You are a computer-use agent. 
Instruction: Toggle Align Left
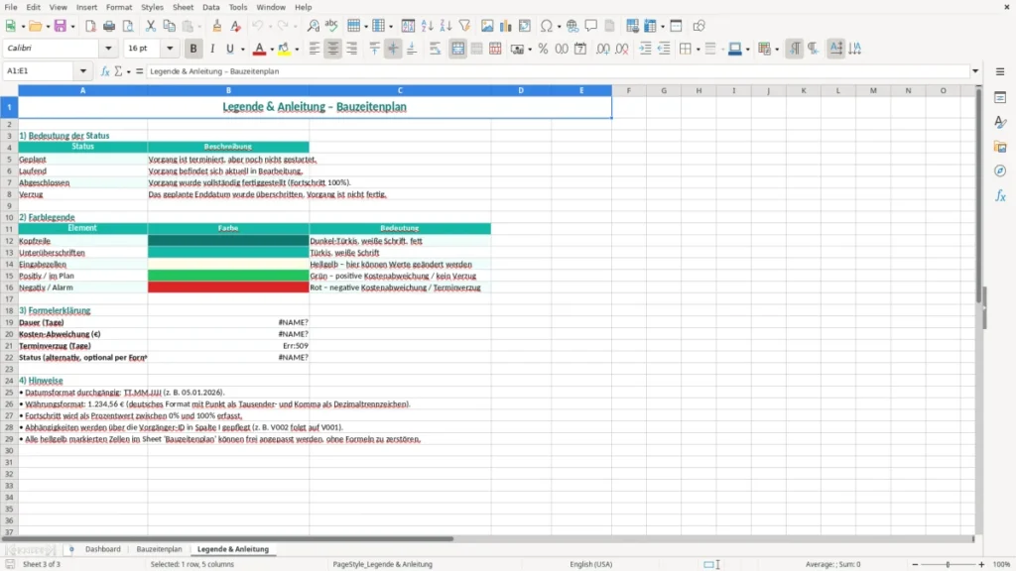[x=315, y=49]
